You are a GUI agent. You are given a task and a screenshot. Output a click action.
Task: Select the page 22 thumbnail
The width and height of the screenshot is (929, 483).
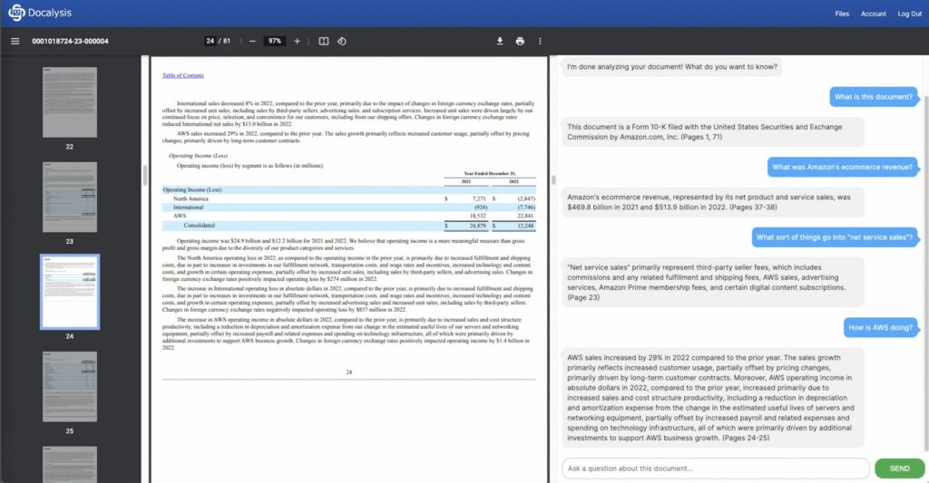coord(70,102)
